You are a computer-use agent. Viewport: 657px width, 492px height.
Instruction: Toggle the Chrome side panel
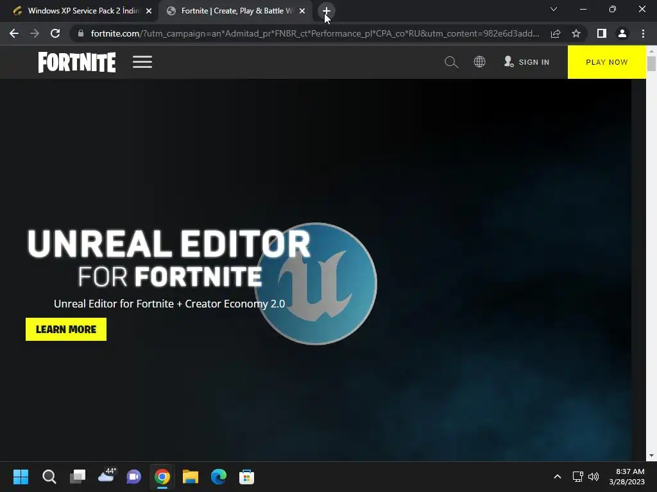[602, 33]
